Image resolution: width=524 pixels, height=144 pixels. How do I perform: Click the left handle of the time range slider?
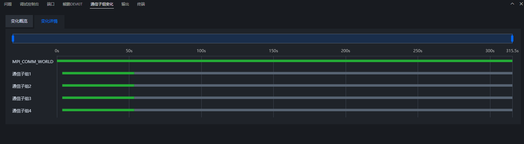13,39
